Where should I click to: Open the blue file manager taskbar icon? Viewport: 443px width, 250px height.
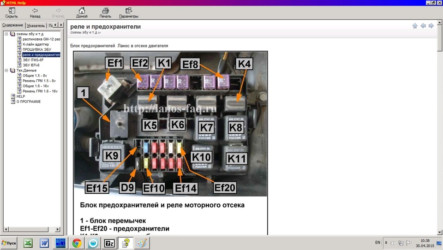coord(60,243)
